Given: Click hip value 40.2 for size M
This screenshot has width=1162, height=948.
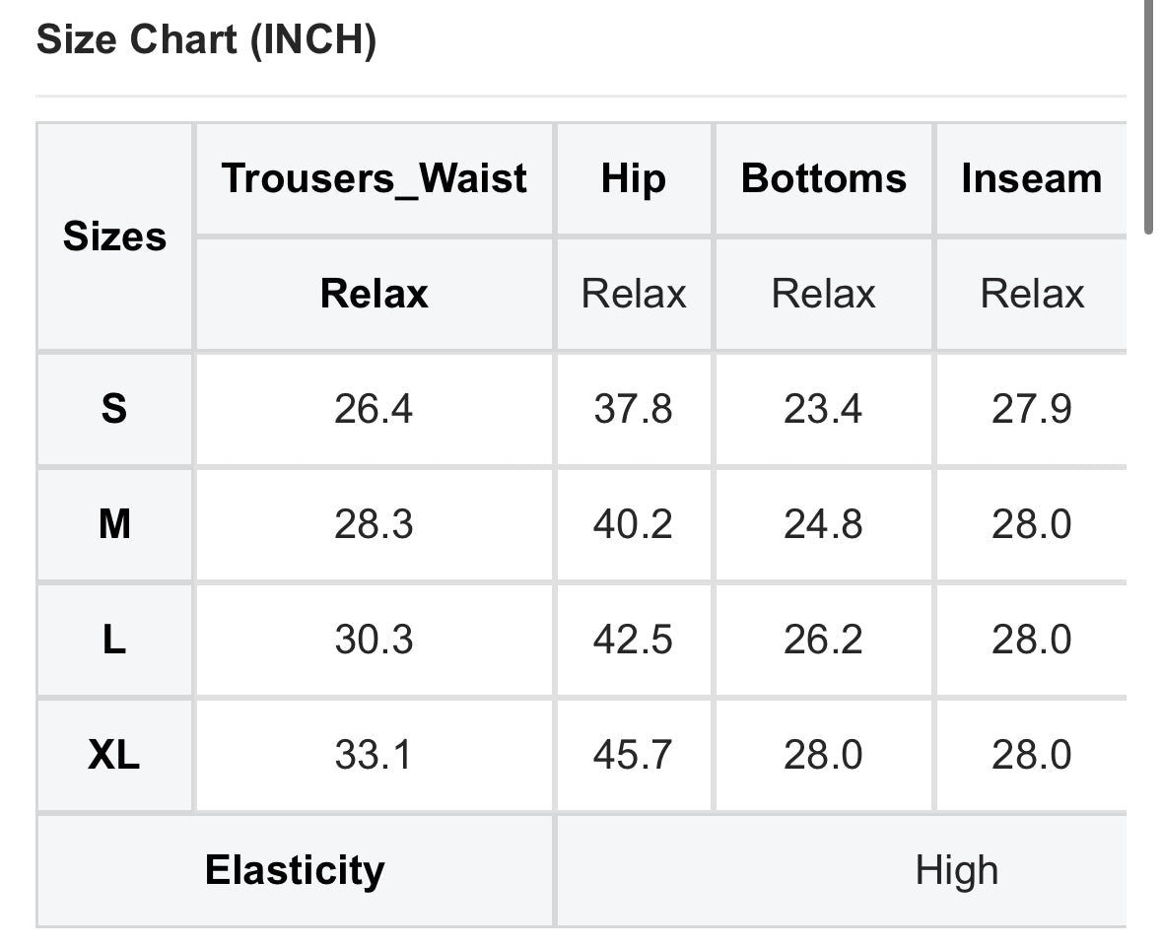Looking at the screenshot, I should coord(633,524).
